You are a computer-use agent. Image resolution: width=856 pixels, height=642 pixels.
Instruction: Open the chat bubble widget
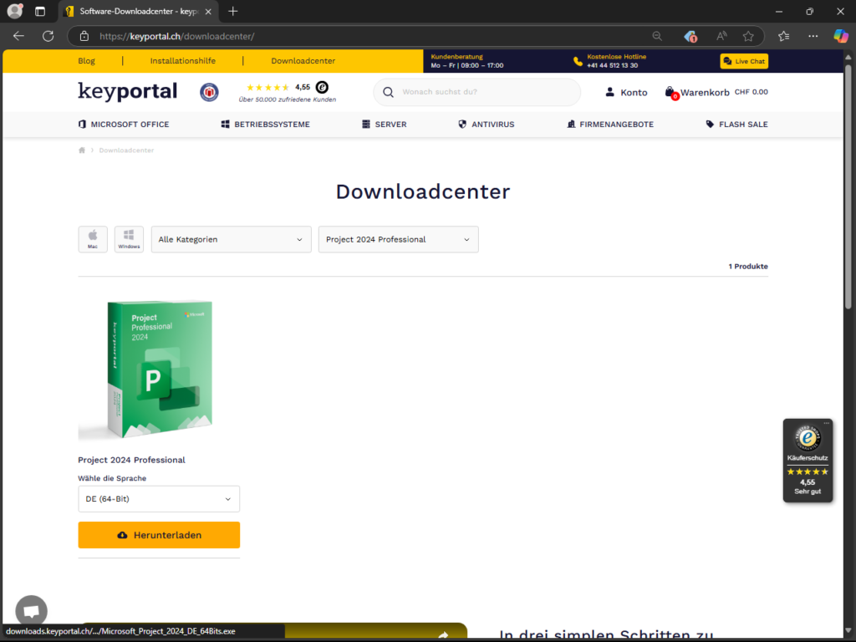click(31, 610)
